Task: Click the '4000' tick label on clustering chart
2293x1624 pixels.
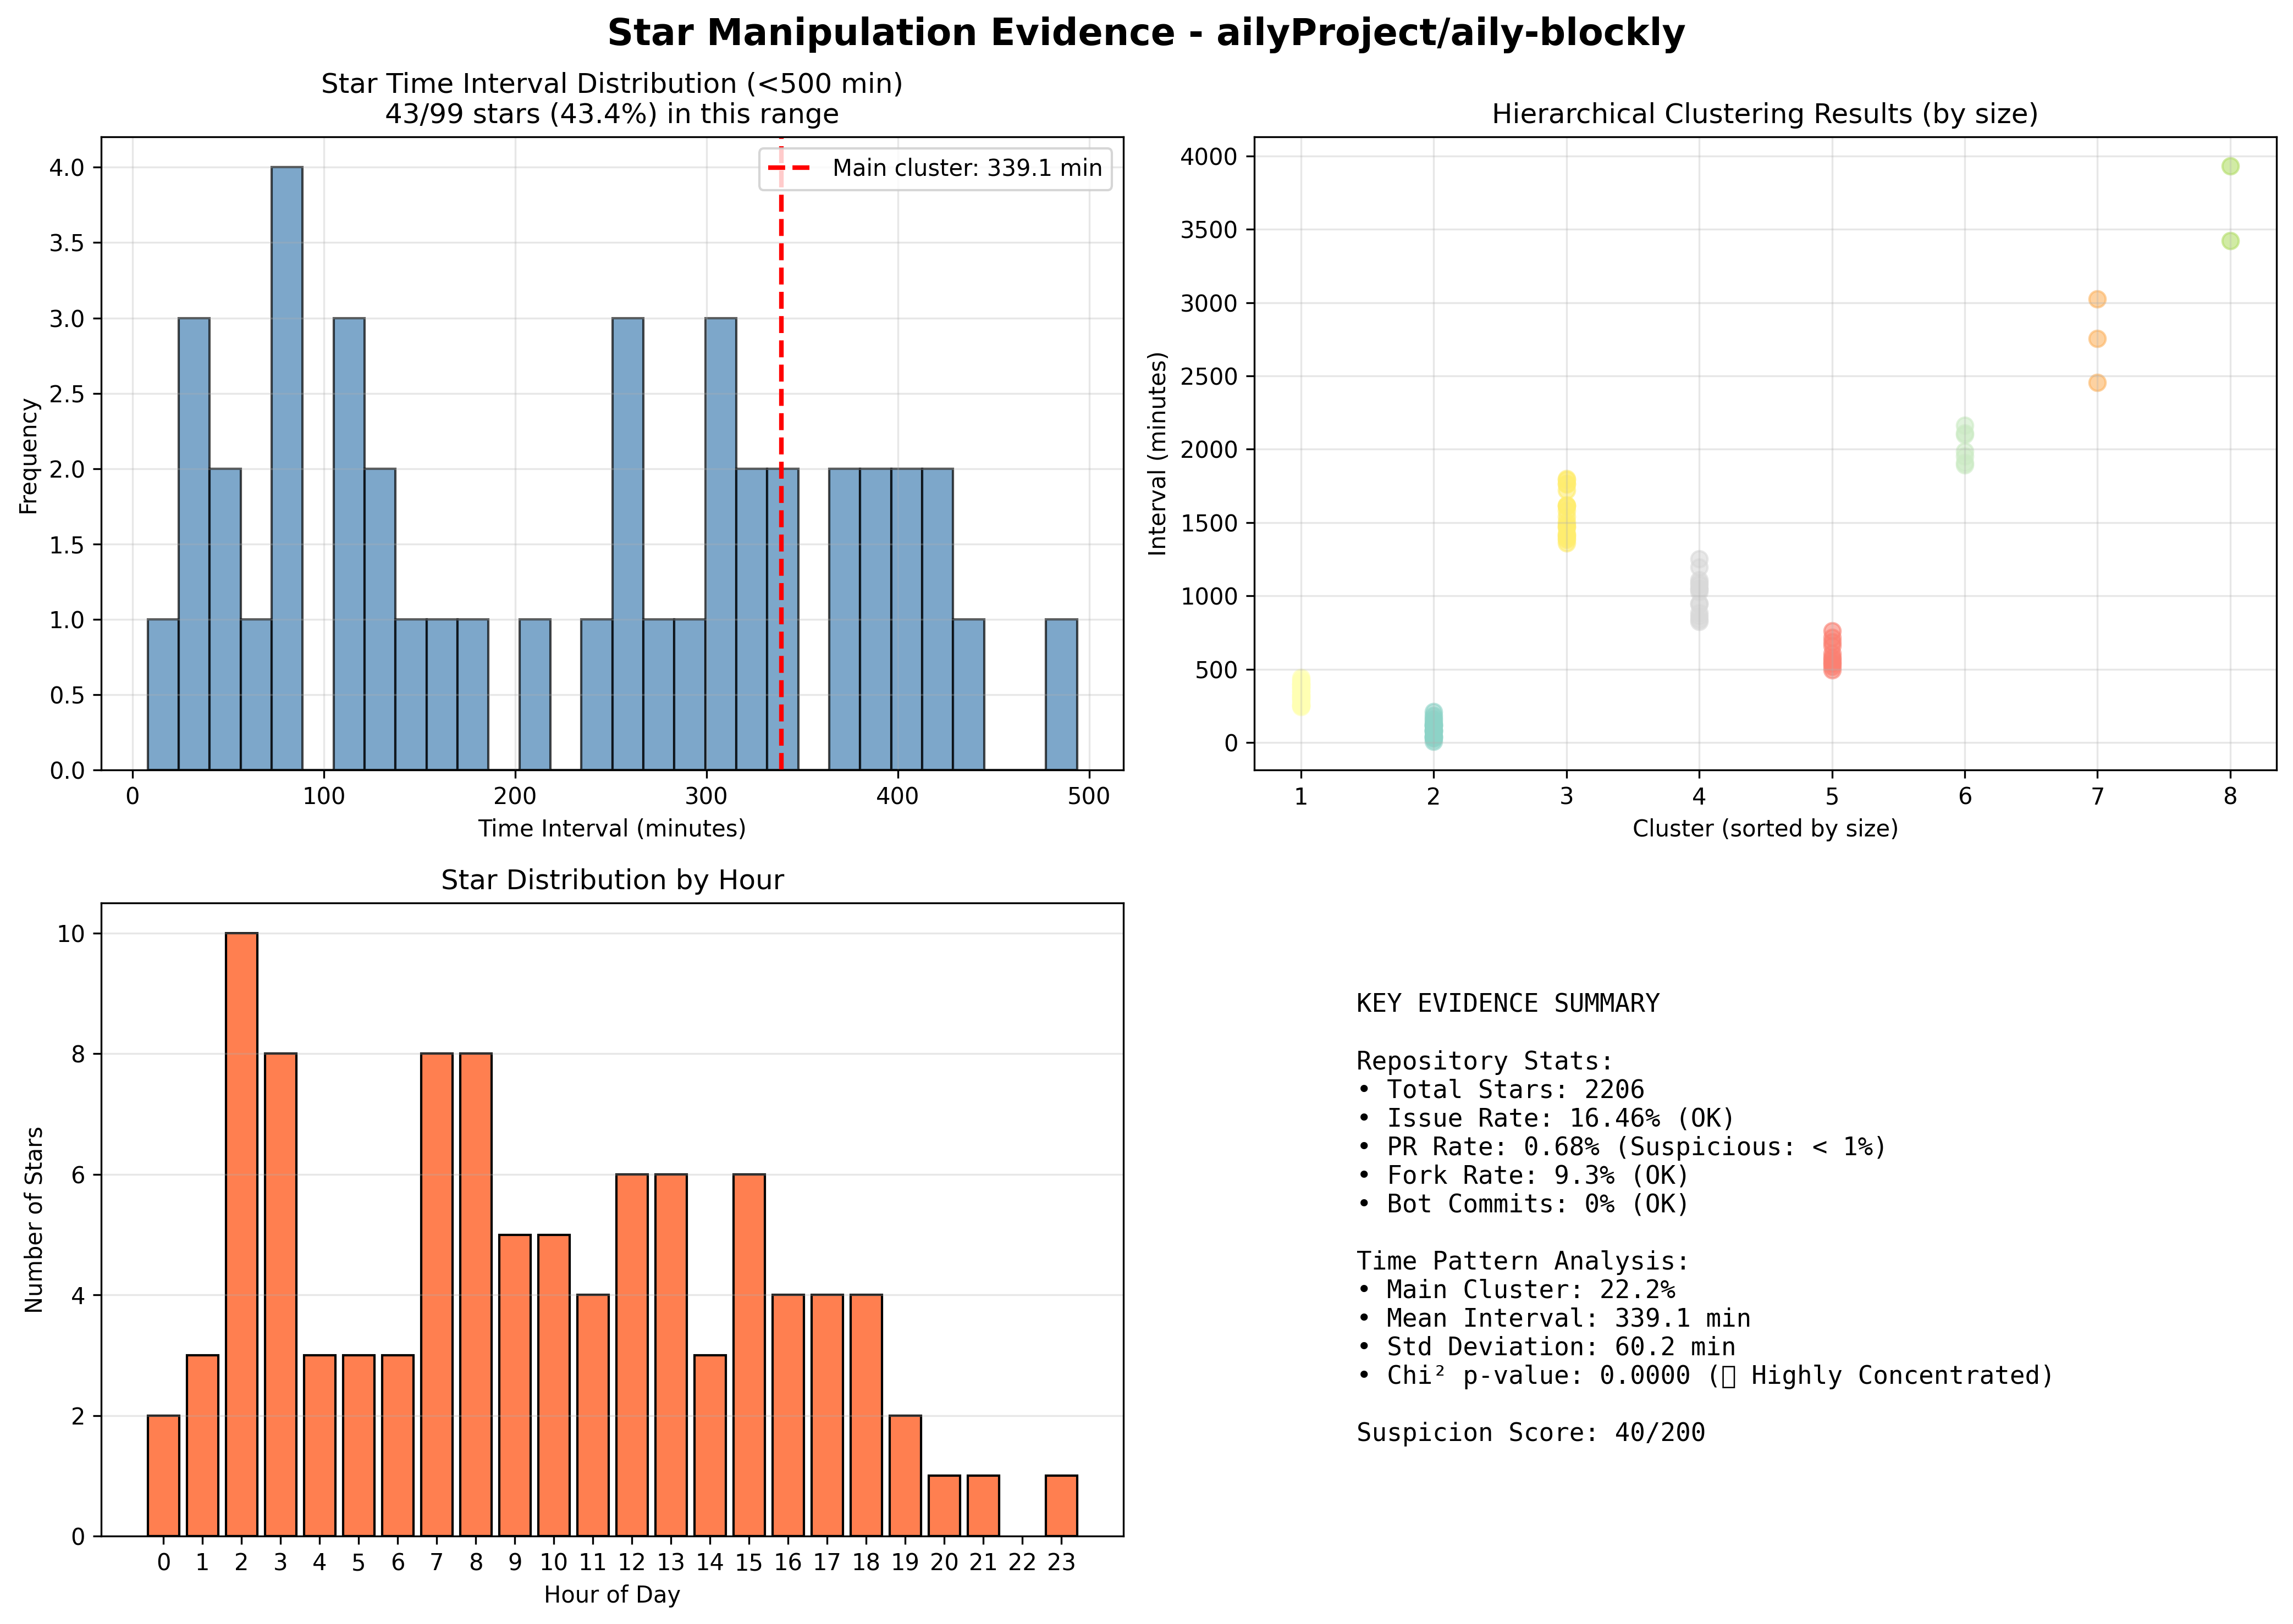Action: pyautogui.click(x=1209, y=157)
